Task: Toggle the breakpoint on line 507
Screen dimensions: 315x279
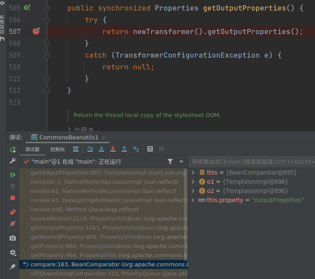Action: (x=36, y=31)
